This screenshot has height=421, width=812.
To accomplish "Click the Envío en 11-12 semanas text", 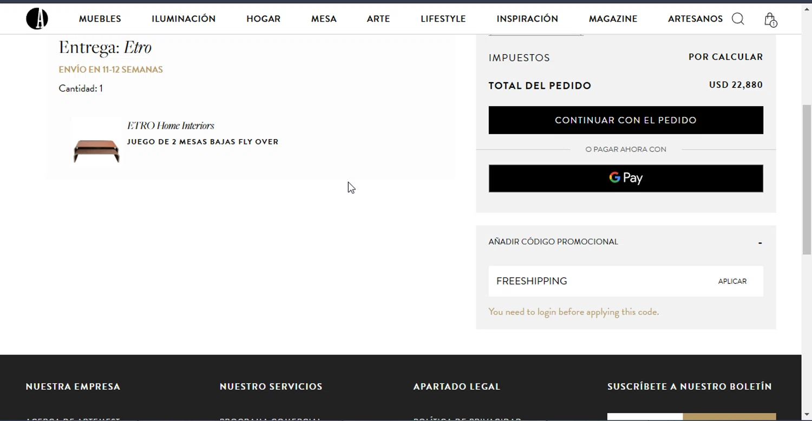I will pyautogui.click(x=110, y=69).
